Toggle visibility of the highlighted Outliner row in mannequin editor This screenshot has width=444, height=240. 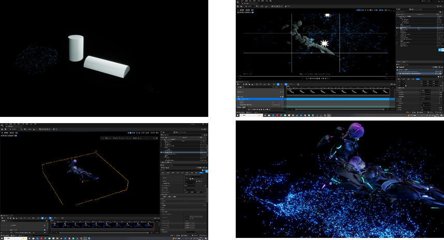tap(398, 27)
